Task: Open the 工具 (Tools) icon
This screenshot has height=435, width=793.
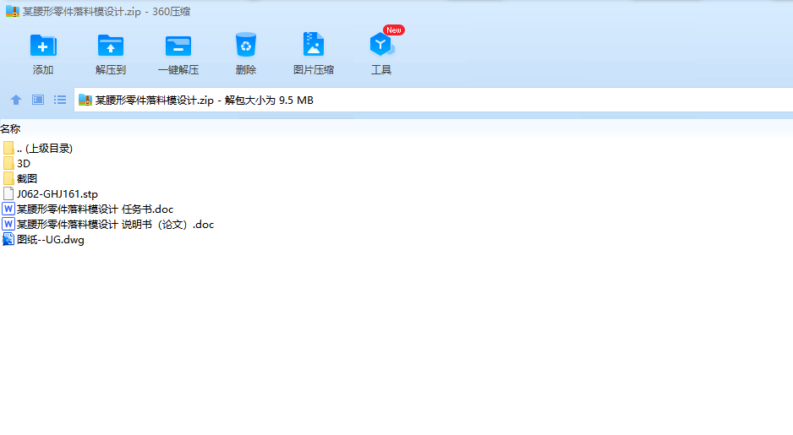Action: 381,45
